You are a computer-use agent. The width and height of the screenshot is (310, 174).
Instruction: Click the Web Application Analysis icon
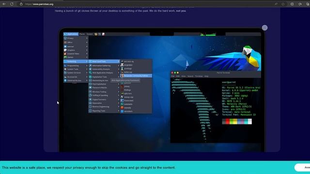tap(91, 73)
